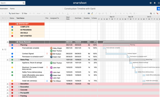Click the search magnifier icon
The height and width of the screenshot is (97, 160).
coord(24,3)
